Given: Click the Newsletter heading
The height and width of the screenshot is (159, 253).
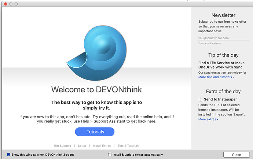Looking at the screenshot, I should tap(223, 15).
